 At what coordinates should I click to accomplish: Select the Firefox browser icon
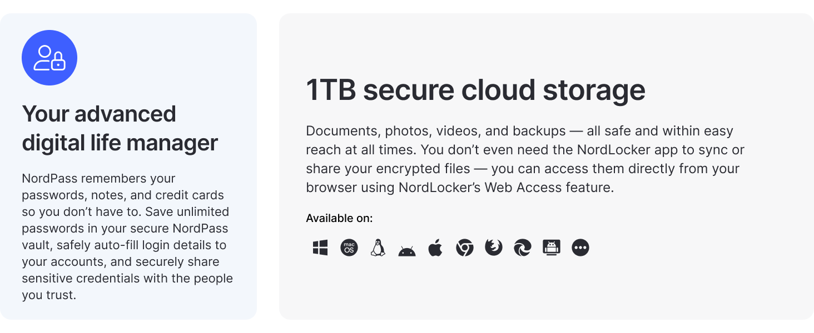494,248
